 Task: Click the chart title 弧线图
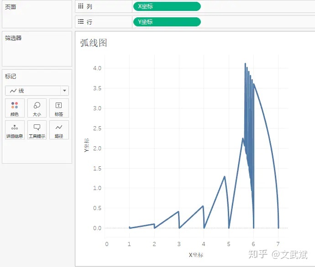(94, 43)
